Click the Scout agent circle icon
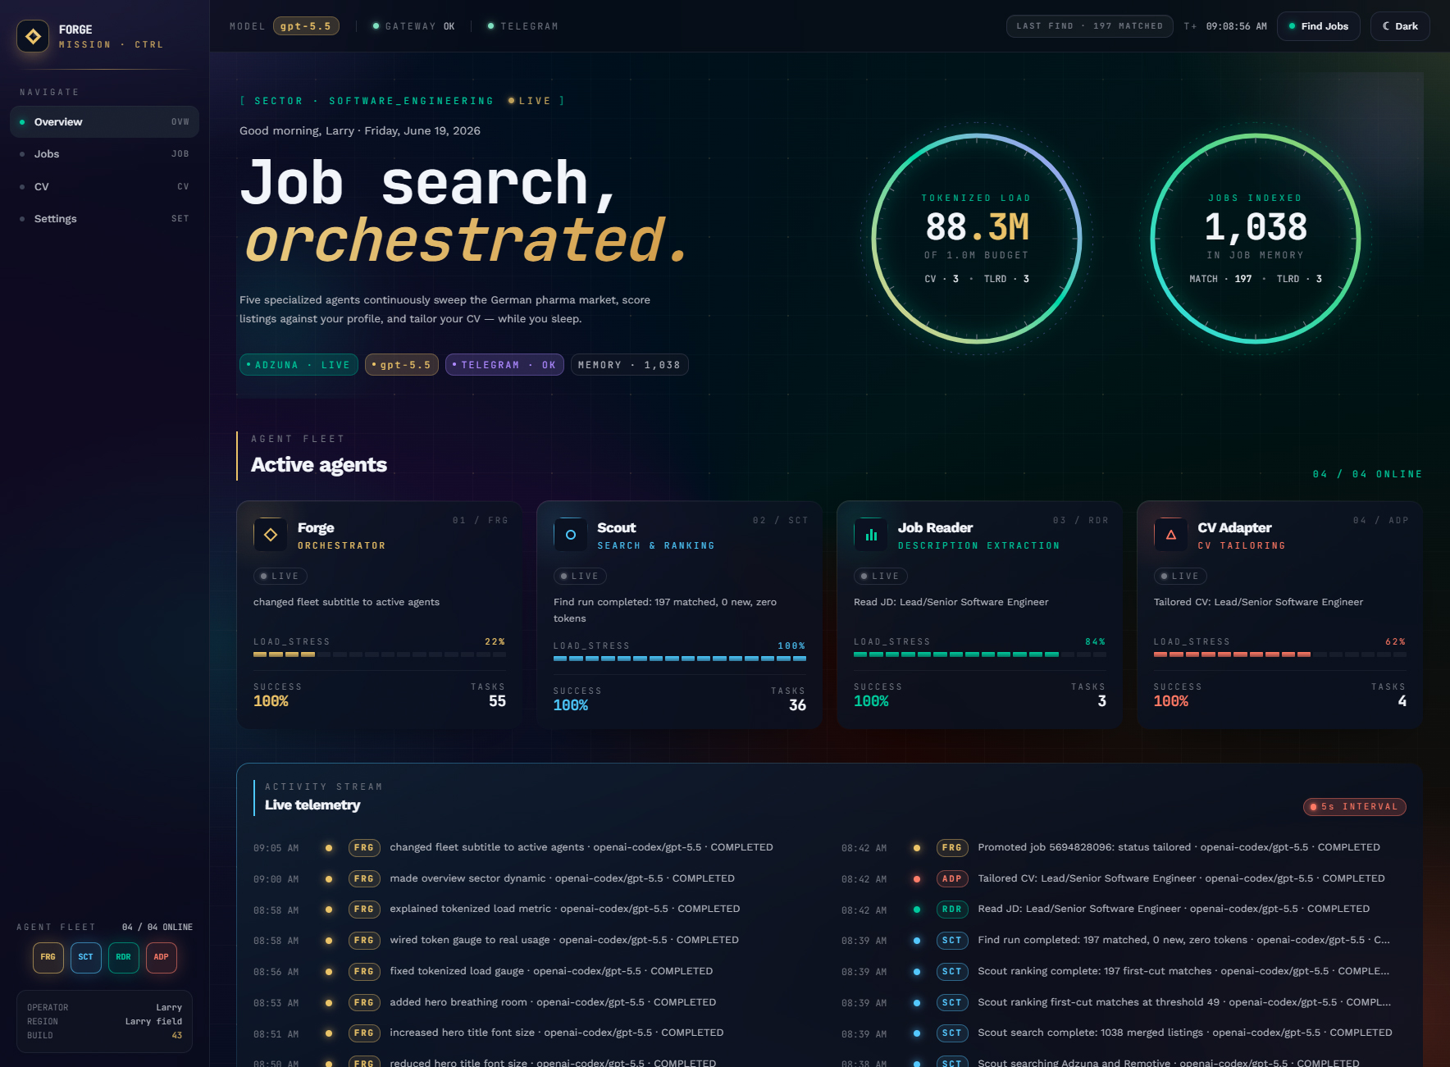 [x=571, y=535]
